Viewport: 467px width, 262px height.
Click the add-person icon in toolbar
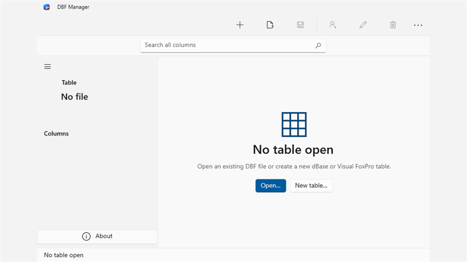pyautogui.click(x=333, y=25)
